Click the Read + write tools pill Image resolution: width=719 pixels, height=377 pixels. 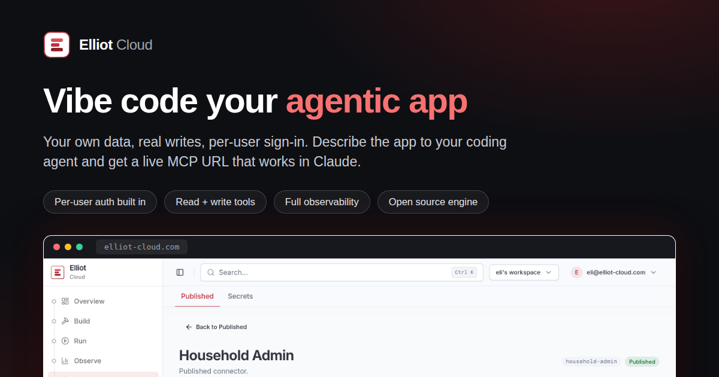tap(216, 202)
